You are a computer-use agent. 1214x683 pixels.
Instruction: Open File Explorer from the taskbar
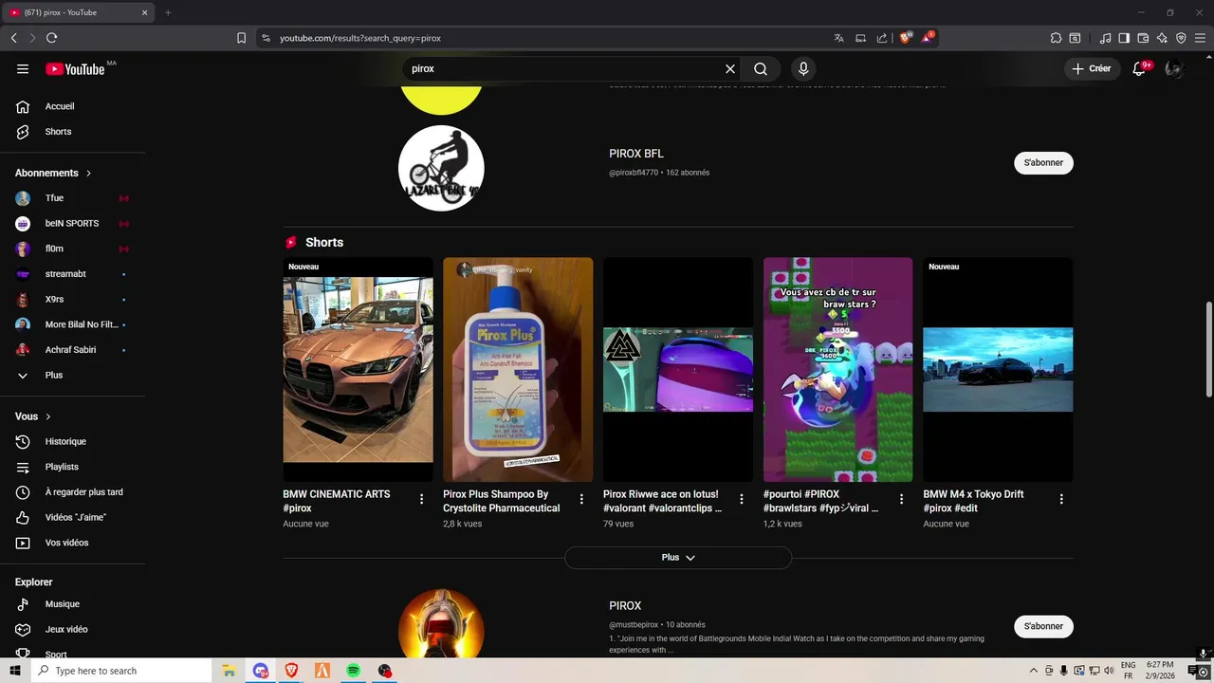[229, 671]
